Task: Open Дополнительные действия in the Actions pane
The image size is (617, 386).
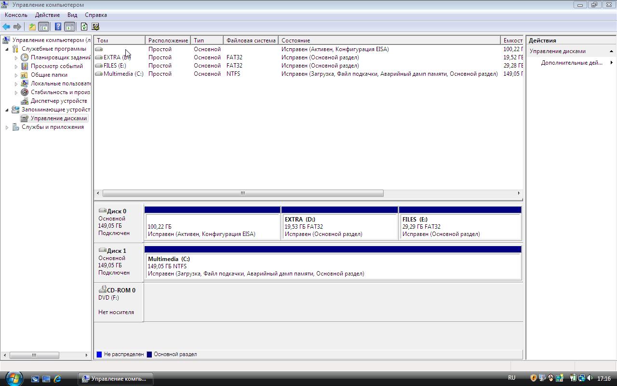Action: pyautogui.click(x=572, y=63)
